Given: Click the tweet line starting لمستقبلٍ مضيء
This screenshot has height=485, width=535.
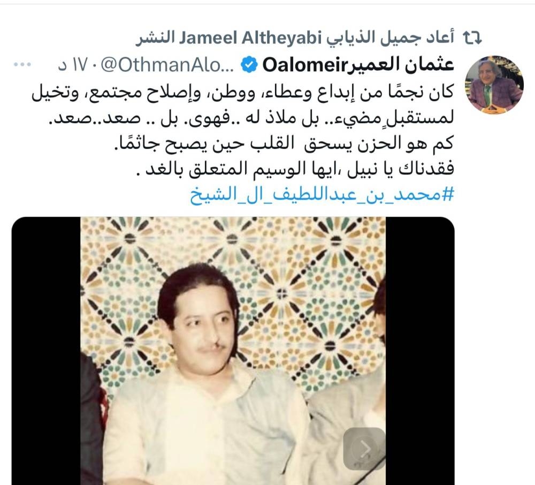Looking at the screenshot, I should point(251,117).
